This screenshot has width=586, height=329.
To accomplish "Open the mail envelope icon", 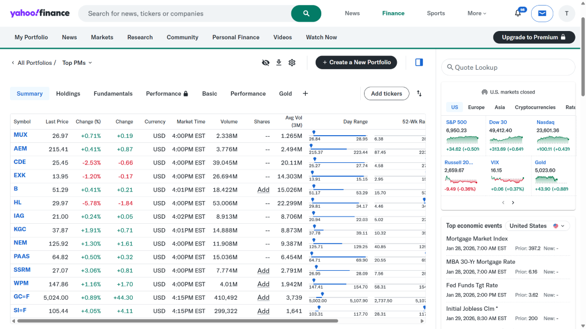I will tap(542, 13).
